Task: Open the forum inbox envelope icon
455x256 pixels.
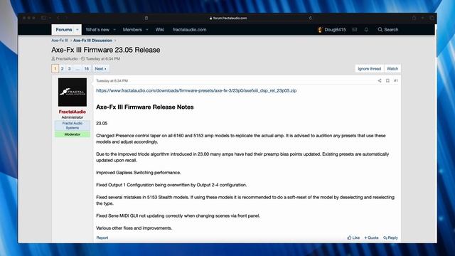Action: [x=355, y=30]
